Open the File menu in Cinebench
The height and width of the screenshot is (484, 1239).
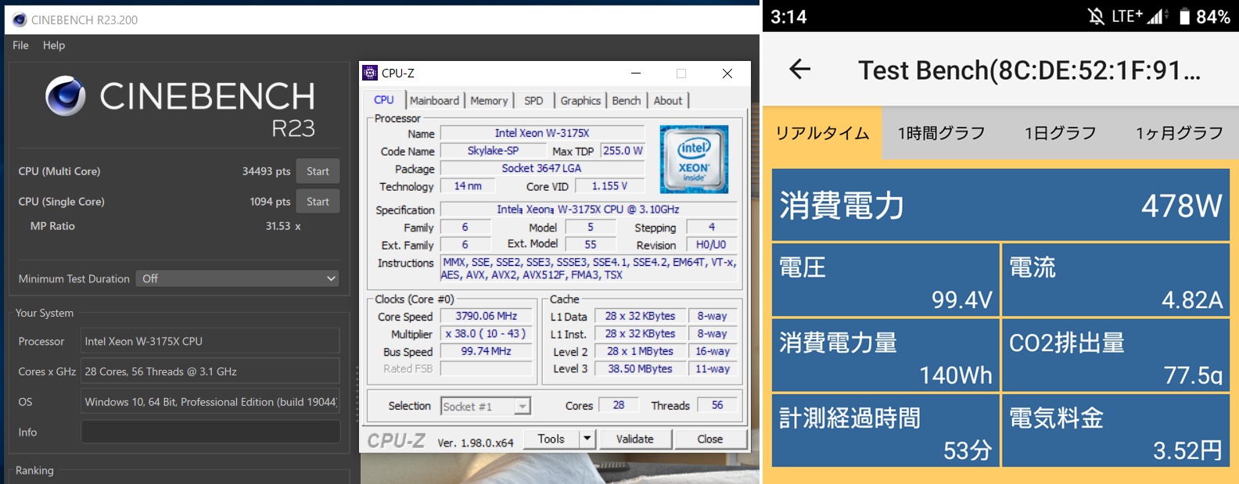pyautogui.click(x=20, y=45)
